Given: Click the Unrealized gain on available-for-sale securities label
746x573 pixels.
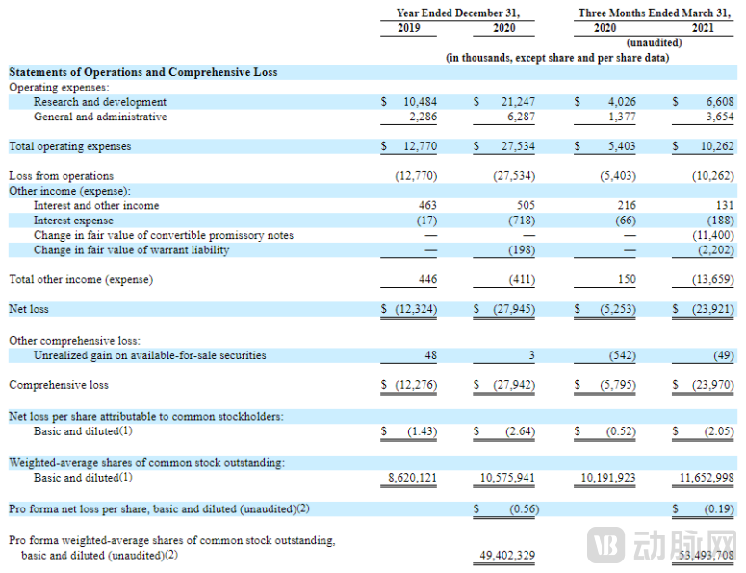Looking at the screenshot, I should pyautogui.click(x=149, y=355).
